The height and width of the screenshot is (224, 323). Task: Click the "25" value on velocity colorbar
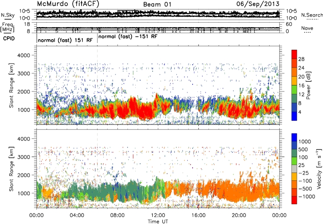point(301,165)
